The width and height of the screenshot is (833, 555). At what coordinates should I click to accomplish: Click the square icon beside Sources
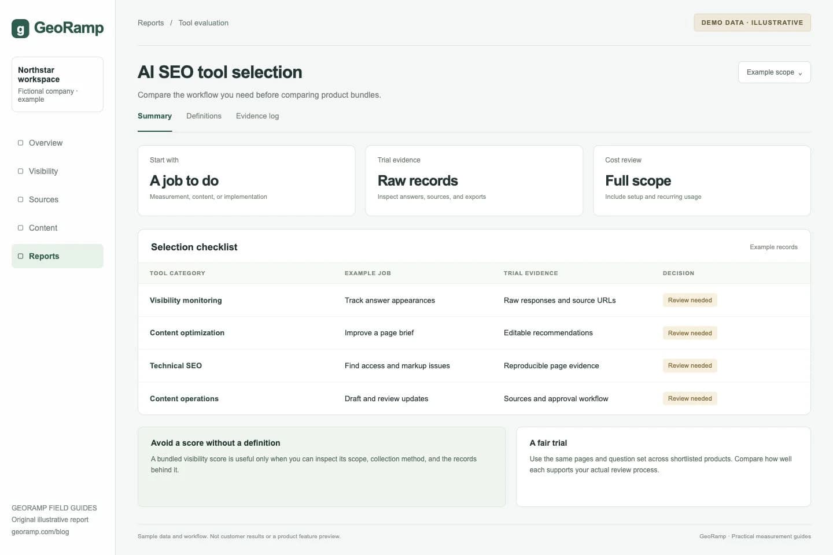[x=21, y=199]
